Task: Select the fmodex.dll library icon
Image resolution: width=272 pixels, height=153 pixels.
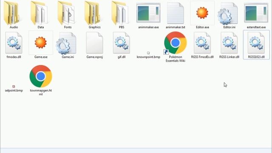Action: tap(14, 42)
